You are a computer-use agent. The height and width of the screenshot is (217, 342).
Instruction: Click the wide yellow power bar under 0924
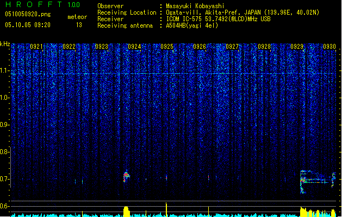[x=126, y=212]
